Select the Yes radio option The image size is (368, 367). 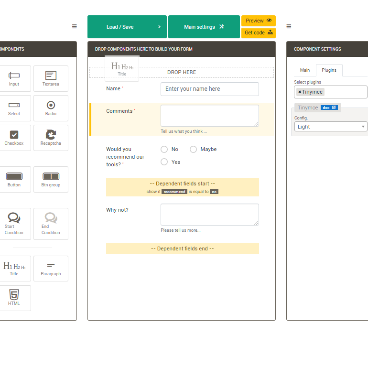tap(164, 162)
